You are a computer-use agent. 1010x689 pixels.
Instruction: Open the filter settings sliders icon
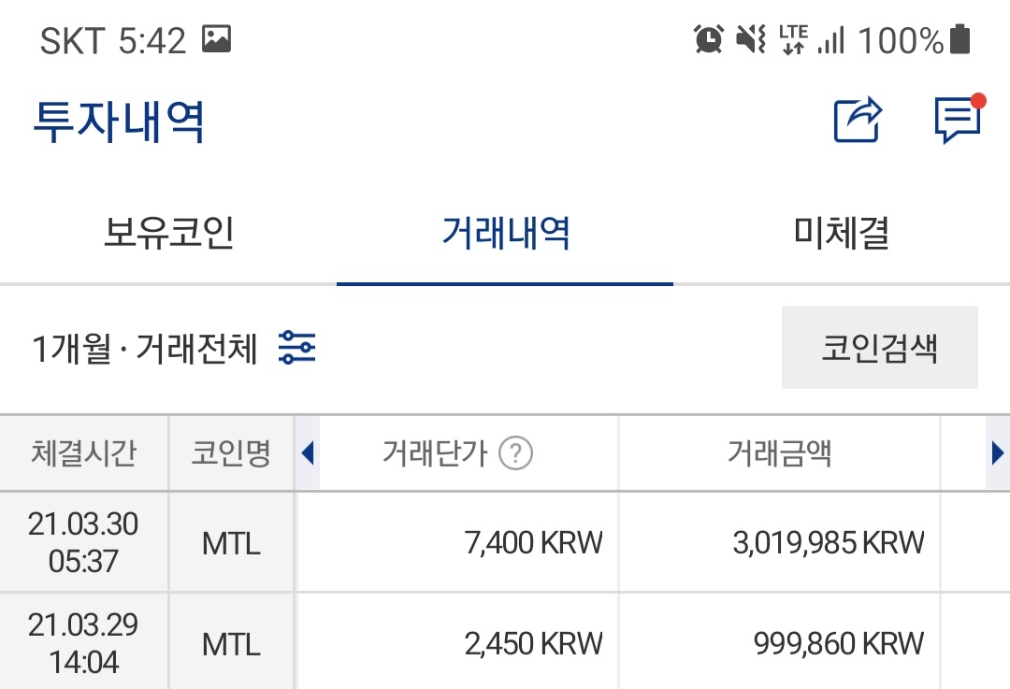click(297, 348)
